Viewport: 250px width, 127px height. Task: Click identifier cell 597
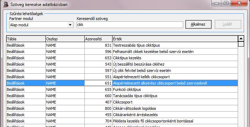[x=98, y=71]
